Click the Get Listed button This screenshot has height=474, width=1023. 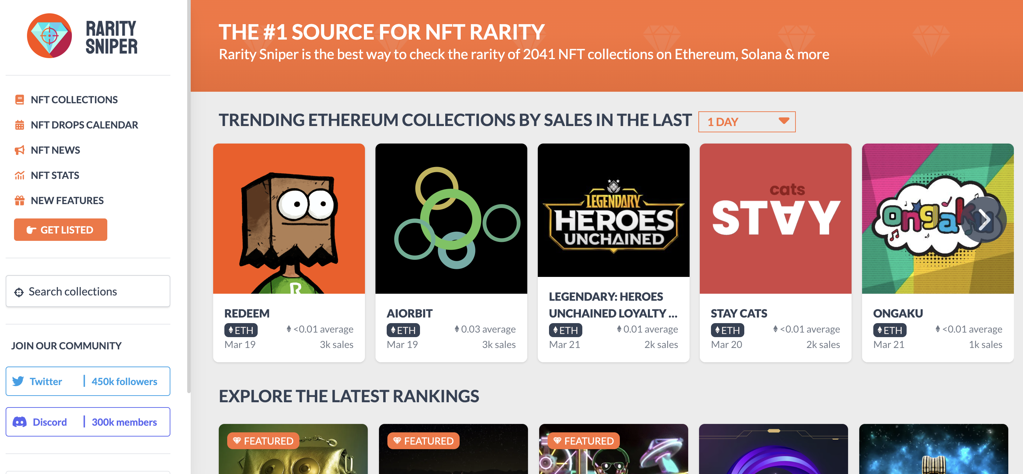click(x=60, y=230)
